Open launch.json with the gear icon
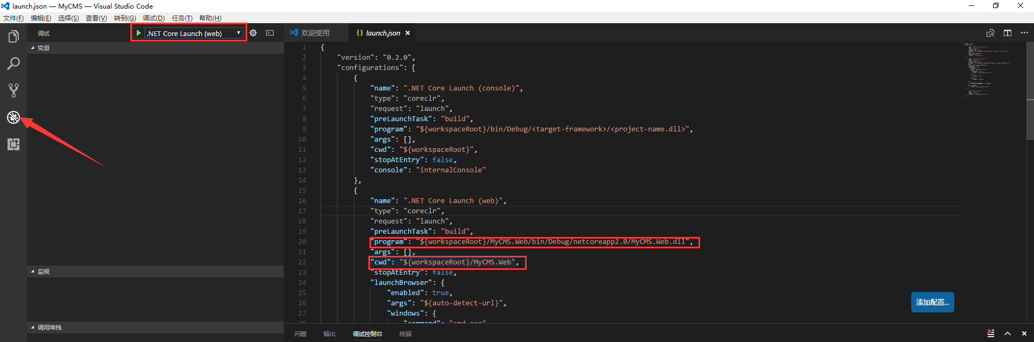Viewport: 1034px width, 342px height. pos(253,33)
